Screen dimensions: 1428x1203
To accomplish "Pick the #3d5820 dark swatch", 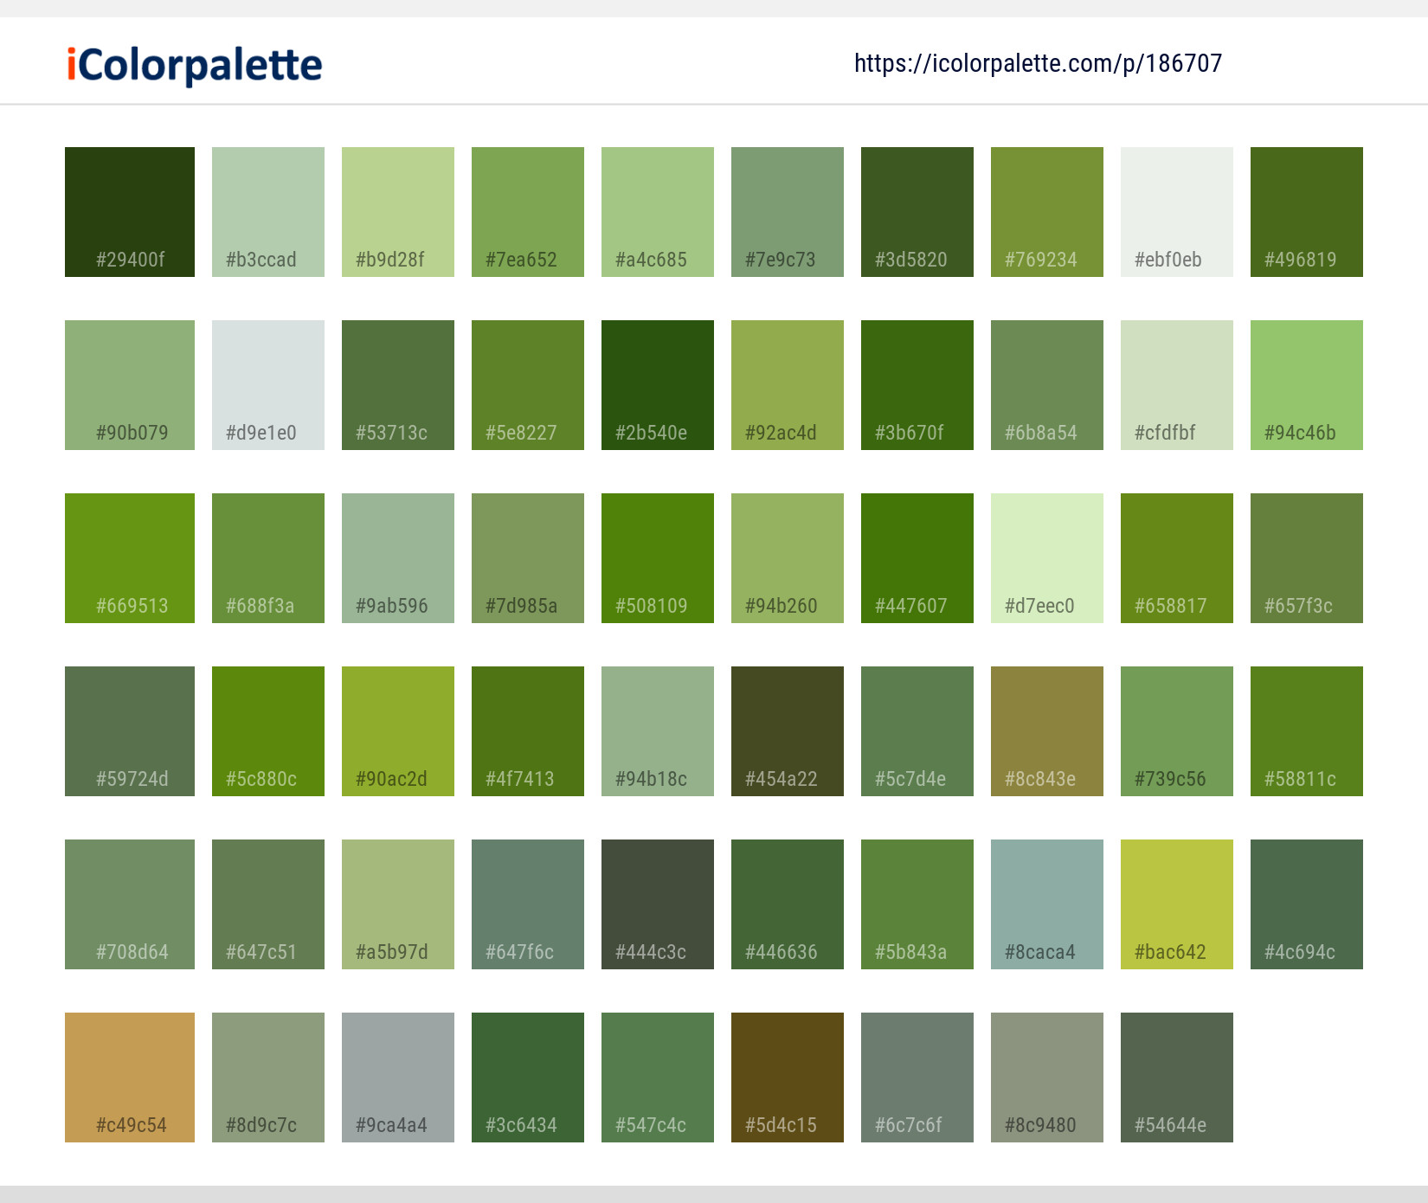I will 917,212.
